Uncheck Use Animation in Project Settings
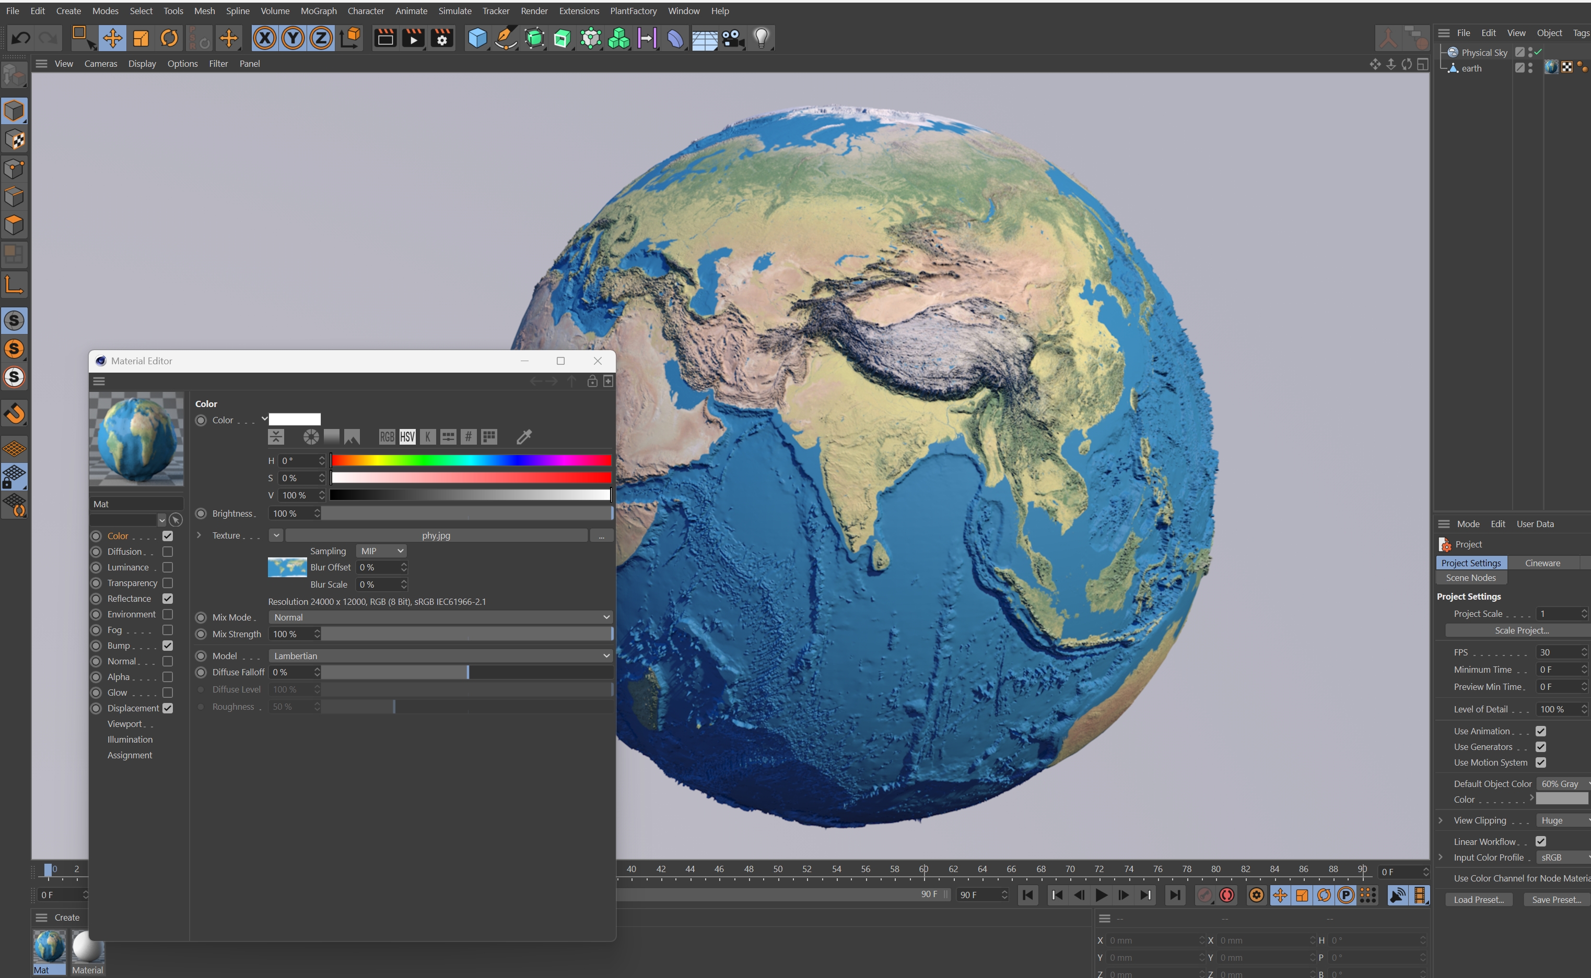This screenshot has width=1591, height=978. 1540,731
